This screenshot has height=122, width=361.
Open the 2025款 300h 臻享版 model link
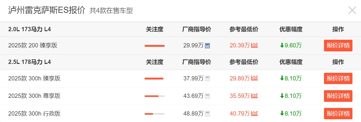pyautogui.click(x=34, y=79)
